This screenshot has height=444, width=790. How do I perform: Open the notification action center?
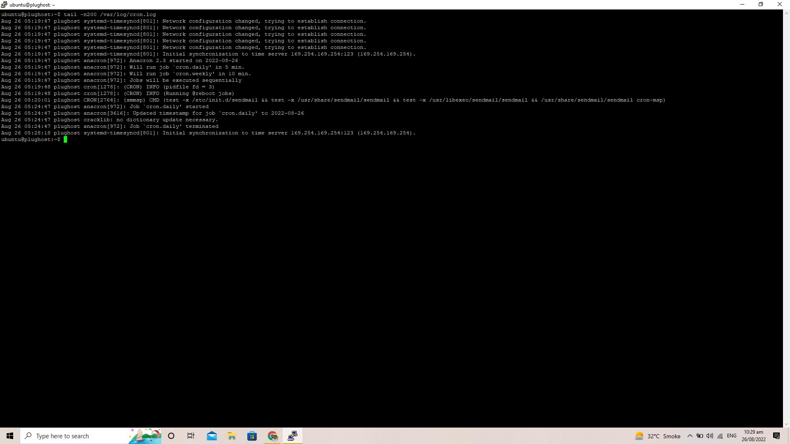coord(776,436)
